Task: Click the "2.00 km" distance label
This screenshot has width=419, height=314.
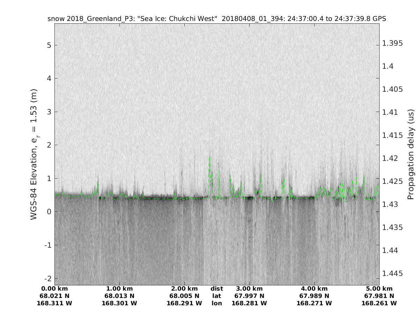Action: [x=184, y=289]
